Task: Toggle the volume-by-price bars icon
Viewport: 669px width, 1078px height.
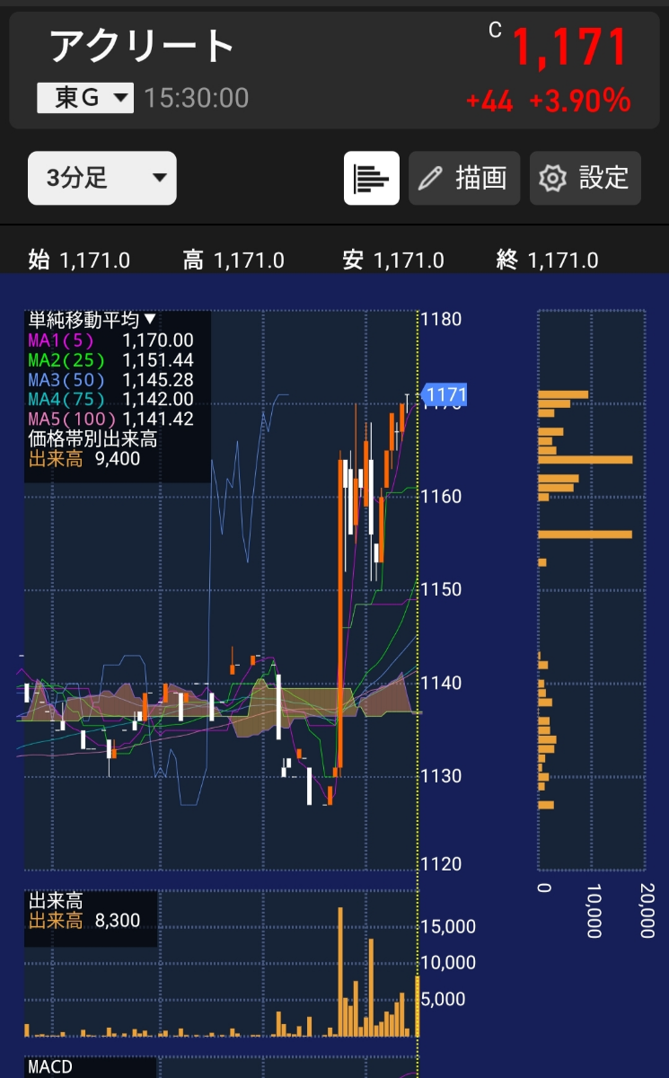Action: (x=371, y=178)
